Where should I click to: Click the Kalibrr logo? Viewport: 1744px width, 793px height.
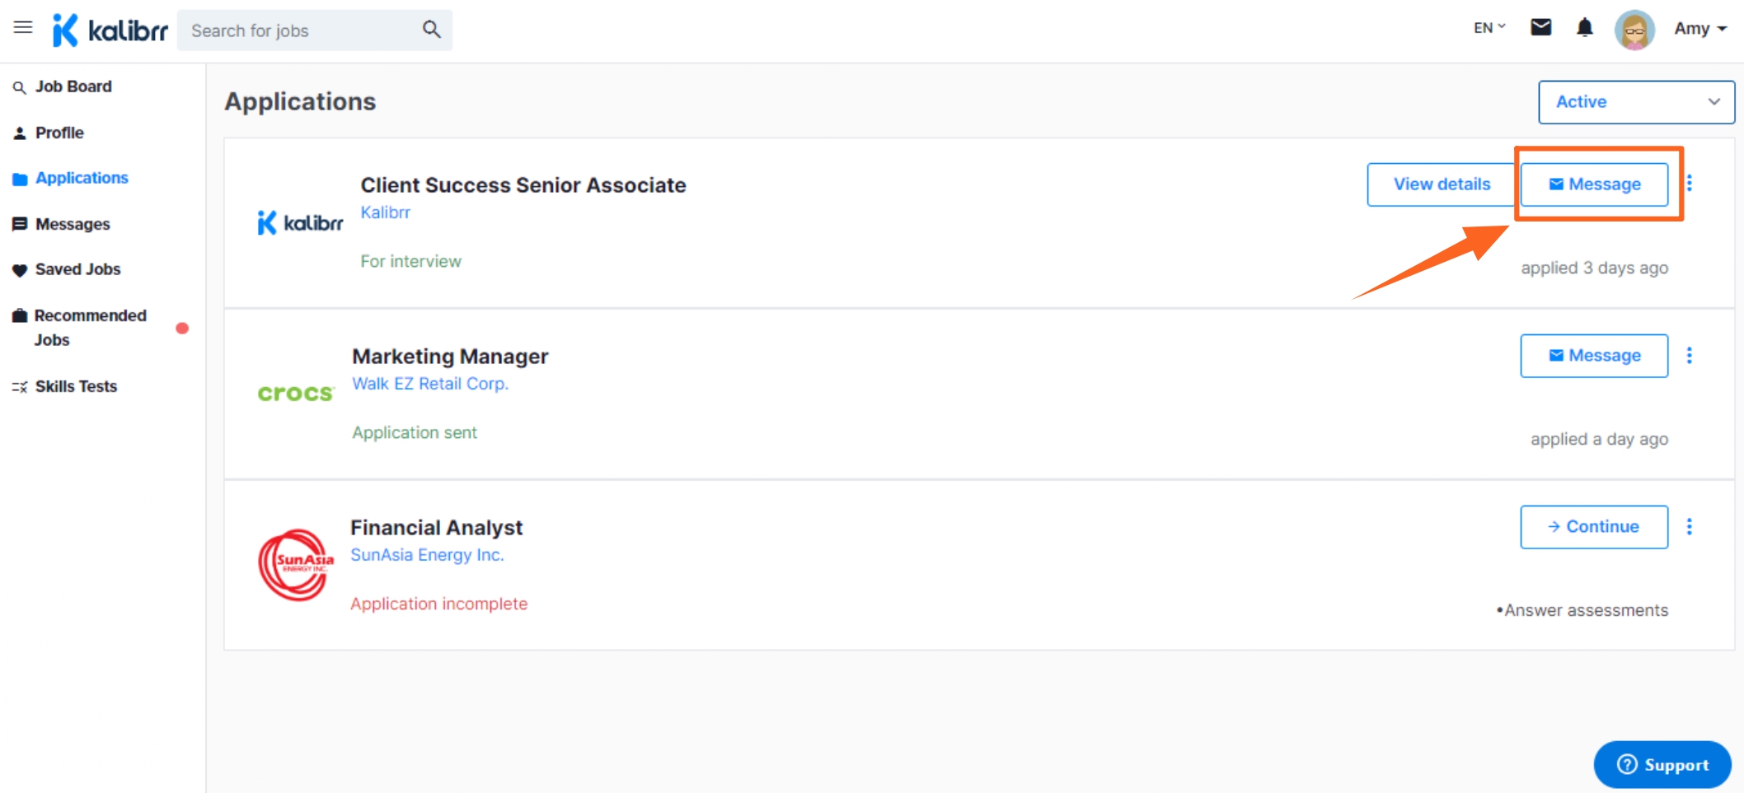click(x=110, y=29)
